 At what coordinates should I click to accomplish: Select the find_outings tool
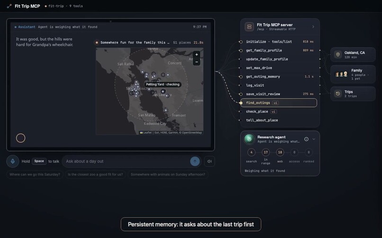[x=279, y=103]
